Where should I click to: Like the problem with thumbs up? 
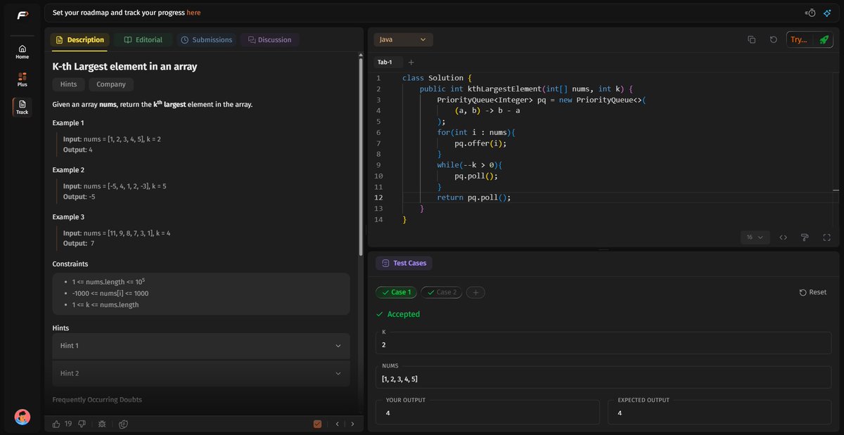coord(57,424)
